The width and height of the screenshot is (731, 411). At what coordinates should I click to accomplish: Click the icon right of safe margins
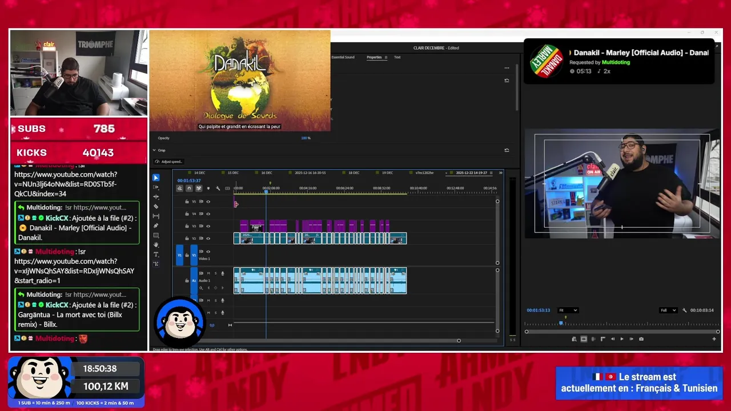point(593,339)
